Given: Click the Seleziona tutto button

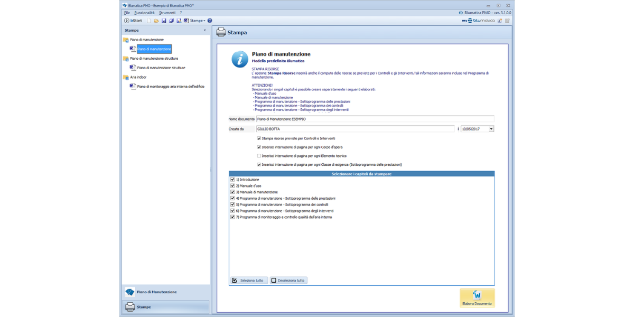Looking at the screenshot, I should point(248,281).
